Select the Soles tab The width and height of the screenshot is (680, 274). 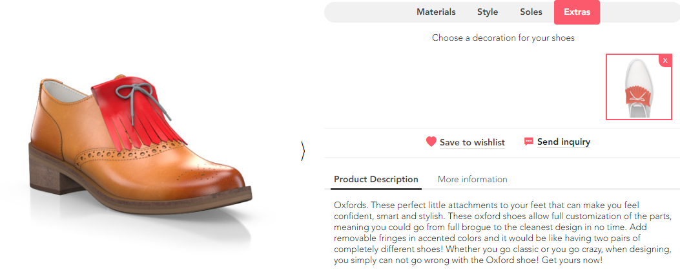tap(531, 12)
